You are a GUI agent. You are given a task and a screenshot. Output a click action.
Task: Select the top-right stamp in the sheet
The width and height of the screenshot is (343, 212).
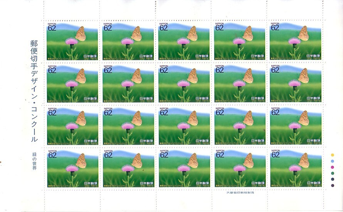pyautogui.click(x=295, y=41)
